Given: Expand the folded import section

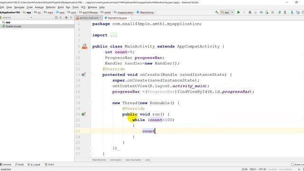Looking at the screenshot, I should pyautogui.click(x=91, y=35).
